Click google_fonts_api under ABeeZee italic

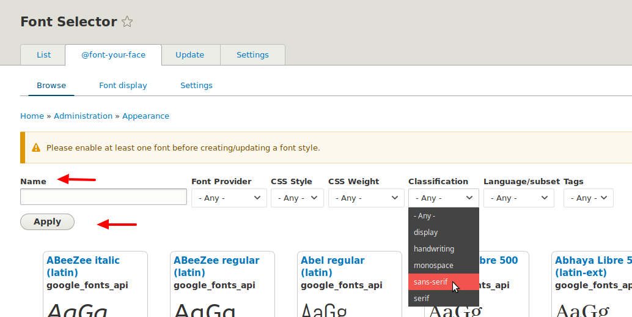[87, 286]
